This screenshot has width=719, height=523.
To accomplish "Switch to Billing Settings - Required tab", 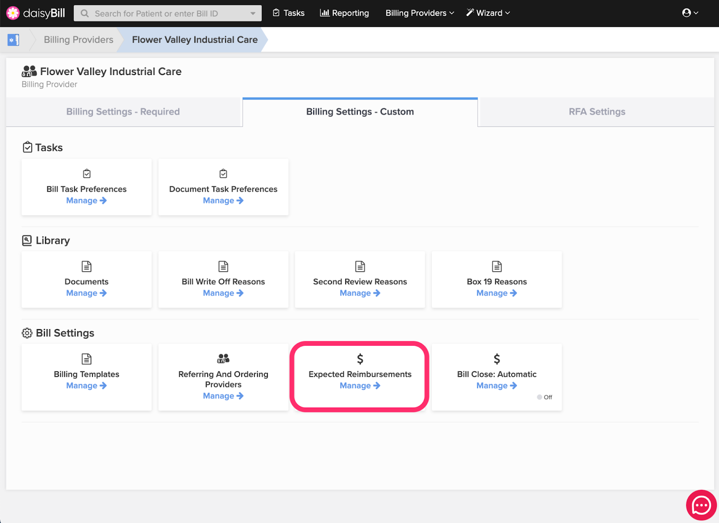I will coord(123,112).
